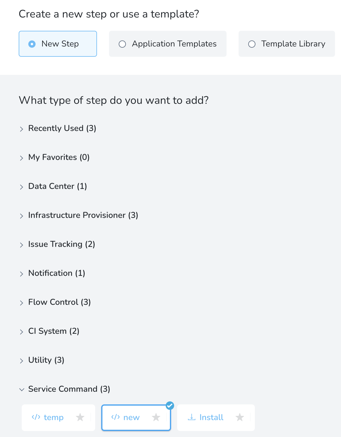The height and width of the screenshot is (437, 341).
Task: Select the Install step card
Action: point(216,418)
